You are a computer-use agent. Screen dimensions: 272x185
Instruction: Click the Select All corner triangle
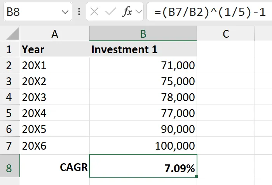[12, 34]
